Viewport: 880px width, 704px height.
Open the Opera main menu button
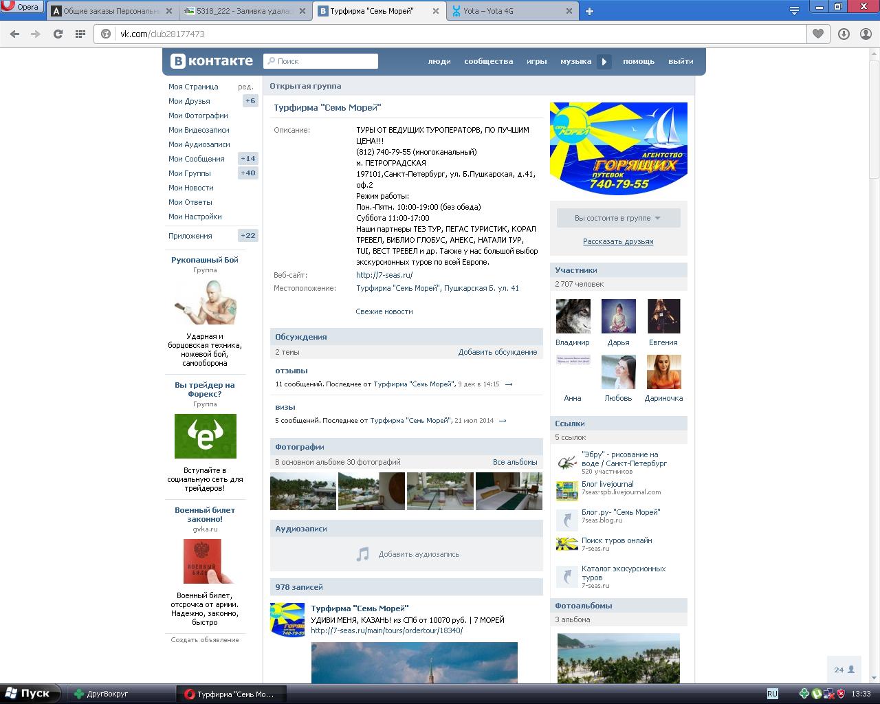[22, 7]
